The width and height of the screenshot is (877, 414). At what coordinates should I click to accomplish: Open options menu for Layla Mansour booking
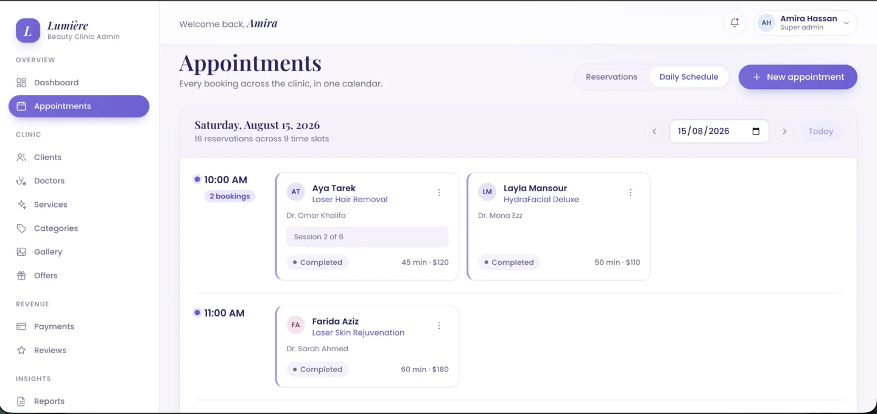[x=630, y=192]
